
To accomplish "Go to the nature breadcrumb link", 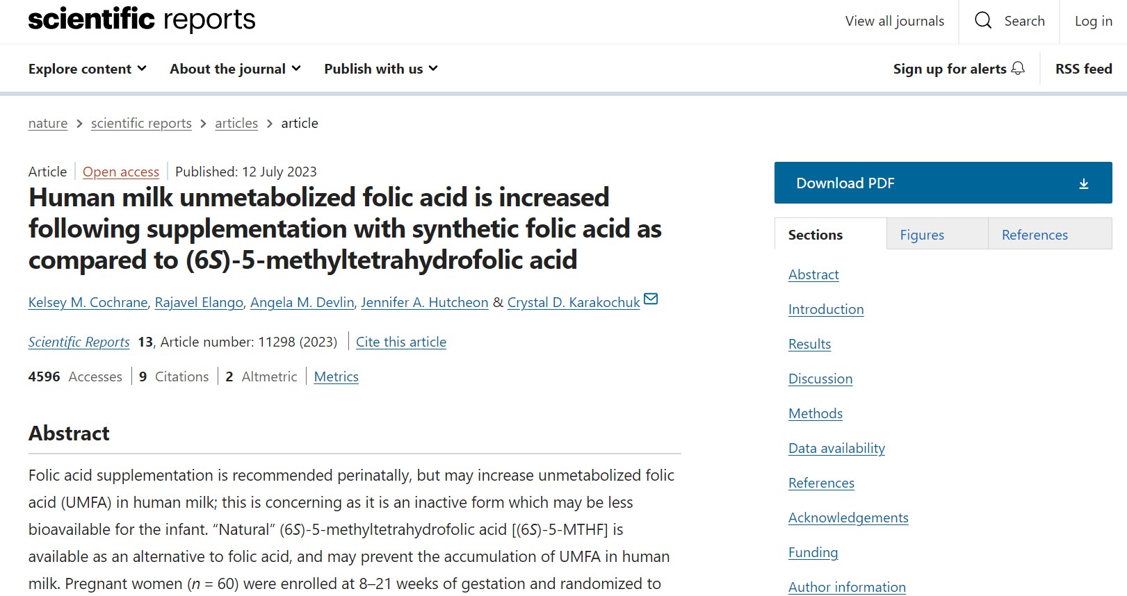I will (48, 123).
